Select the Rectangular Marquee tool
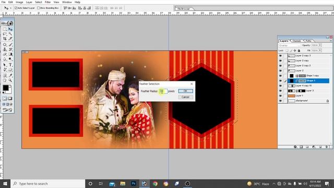Screen dimensions: 334x188 point(5,29)
